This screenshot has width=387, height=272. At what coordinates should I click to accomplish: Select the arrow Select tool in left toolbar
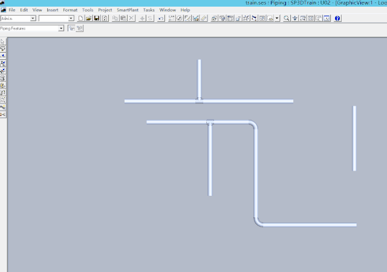coord(2,42)
